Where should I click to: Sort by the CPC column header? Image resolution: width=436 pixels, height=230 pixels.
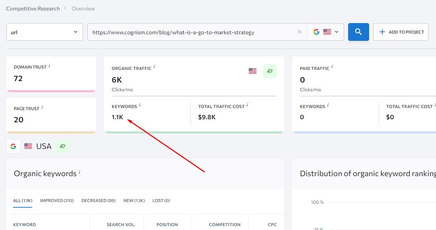[x=272, y=225]
